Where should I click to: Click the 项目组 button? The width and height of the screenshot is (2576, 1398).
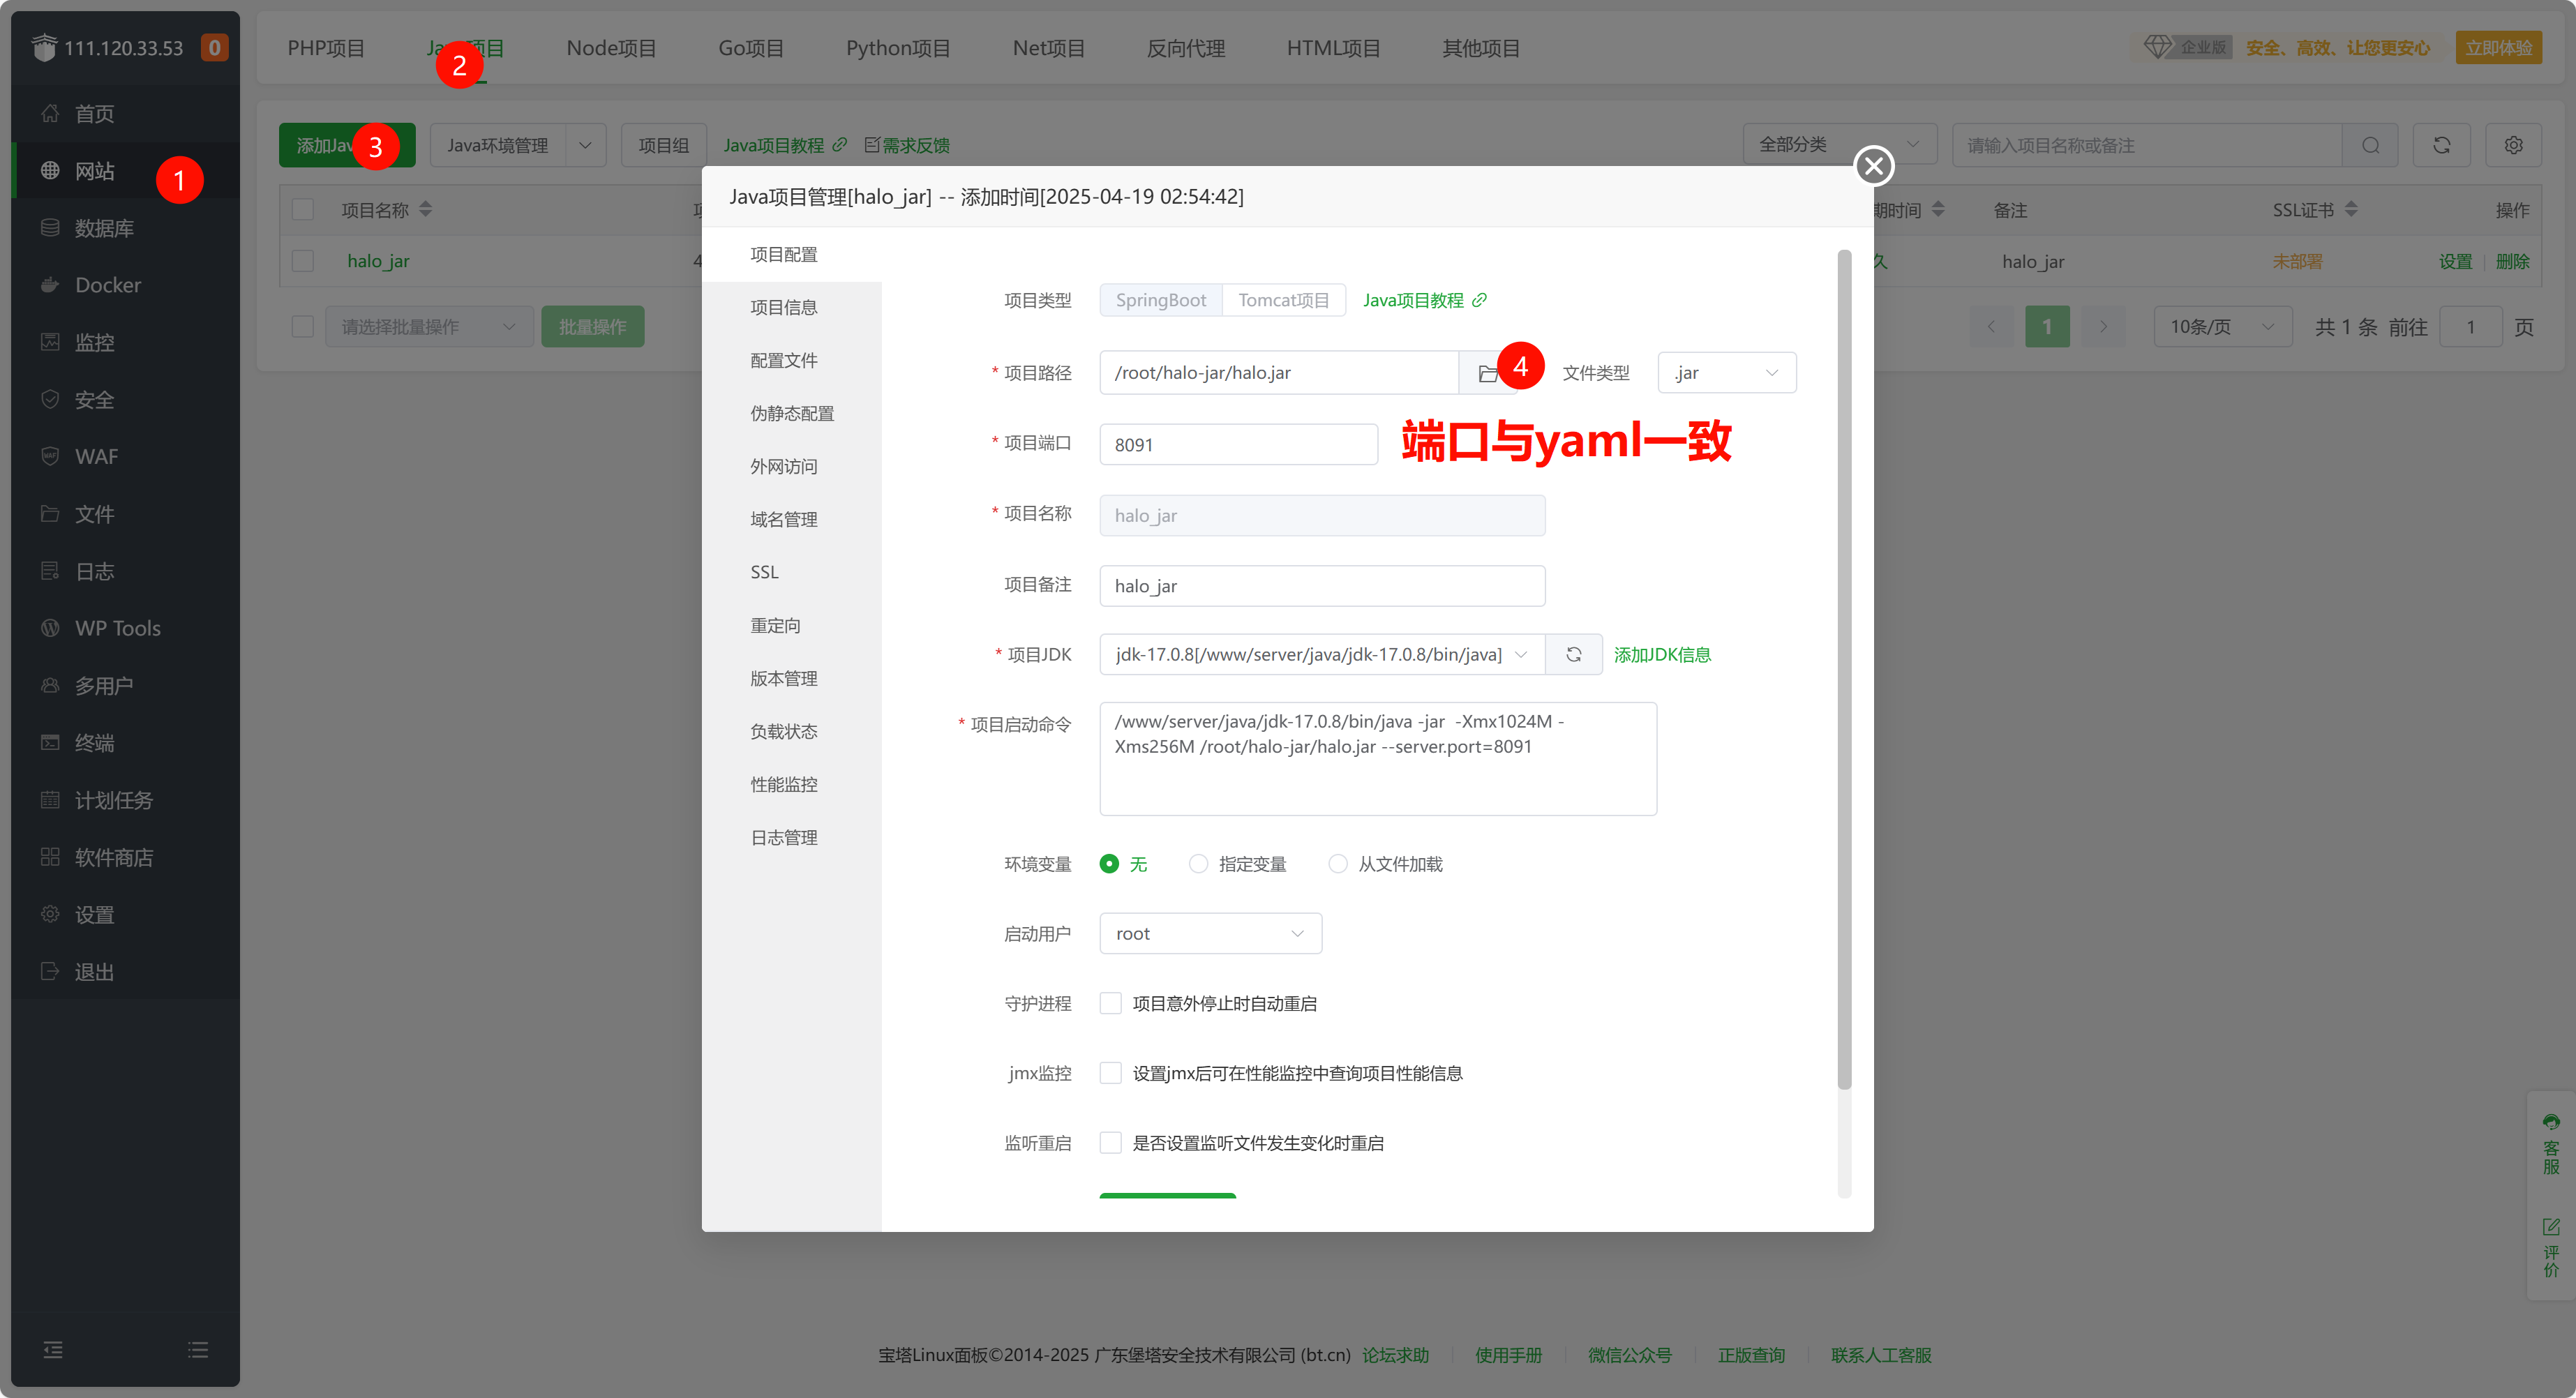click(x=664, y=146)
